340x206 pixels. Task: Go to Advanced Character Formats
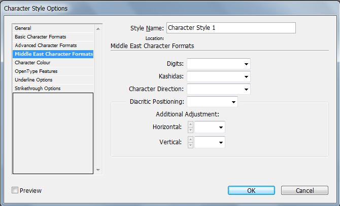(45, 46)
